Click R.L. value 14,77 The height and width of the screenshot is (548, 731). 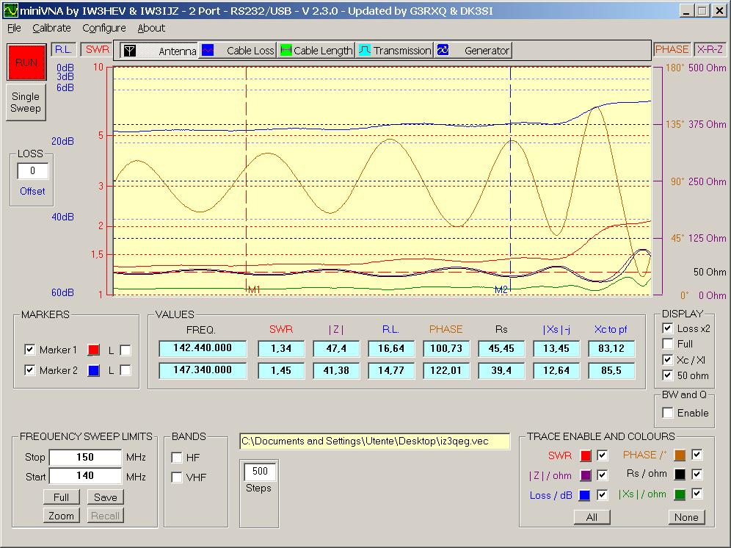pos(390,371)
